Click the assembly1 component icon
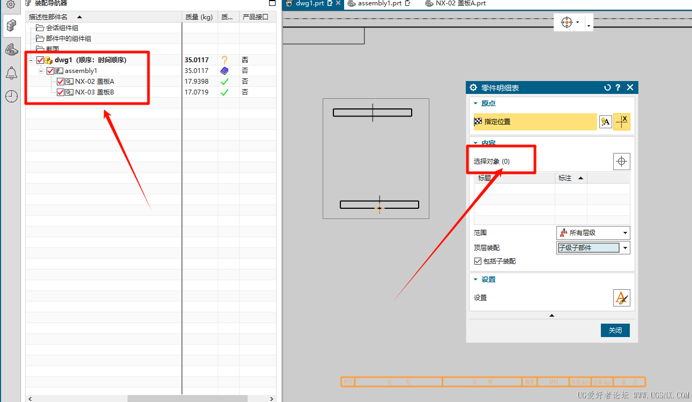Image resolution: width=692 pixels, height=402 pixels. click(x=59, y=71)
